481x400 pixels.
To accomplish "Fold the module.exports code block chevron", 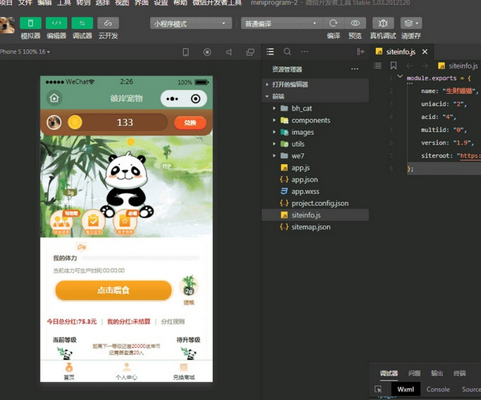I will (x=400, y=77).
